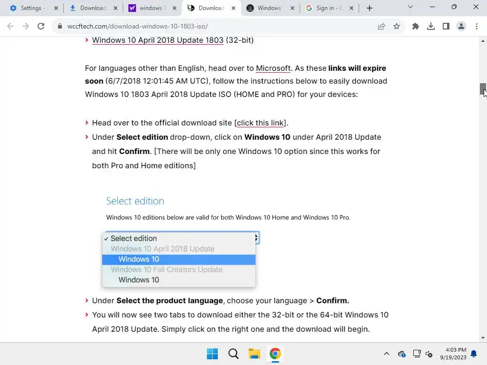Screen dimensions: 487x365
Task: Click the scrollbar up arrow
Action: (483, 41)
